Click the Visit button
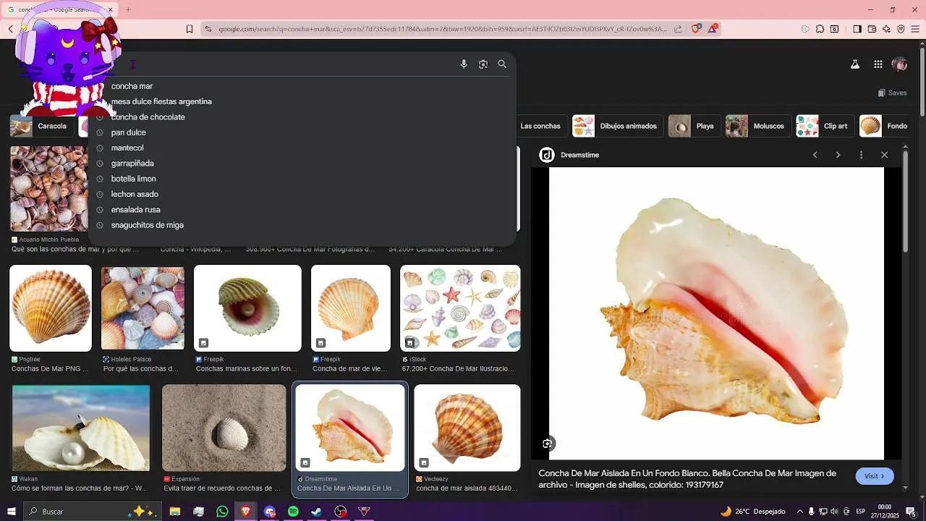Screen dimensions: 926x521 point(875,476)
